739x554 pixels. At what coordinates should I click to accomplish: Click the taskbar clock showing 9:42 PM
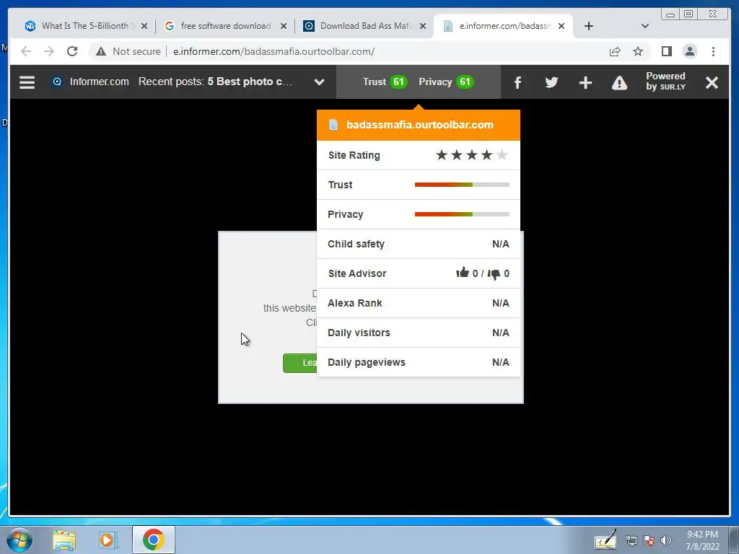coord(702,540)
